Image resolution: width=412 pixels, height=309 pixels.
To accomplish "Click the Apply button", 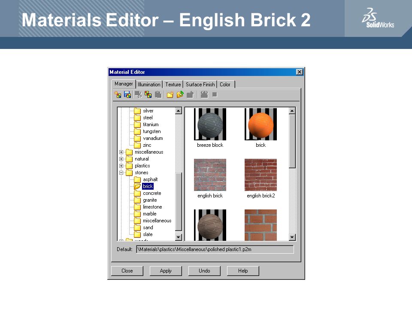I will coord(166,271).
